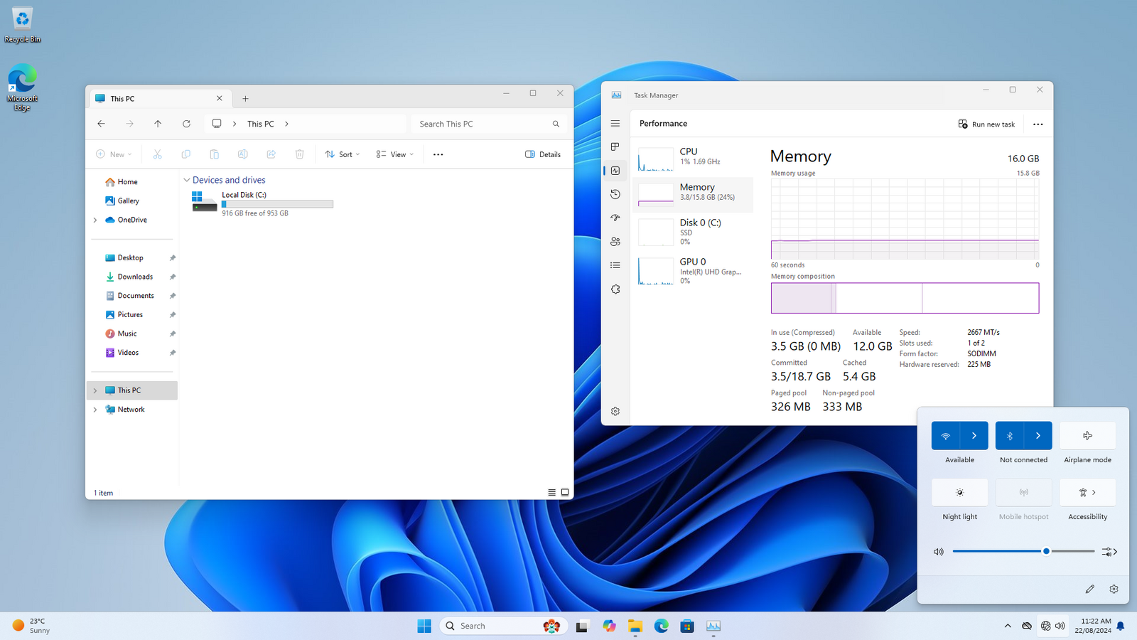Go back in File Explorer navigation
Viewport: 1137px width, 640px height.
pos(101,124)
